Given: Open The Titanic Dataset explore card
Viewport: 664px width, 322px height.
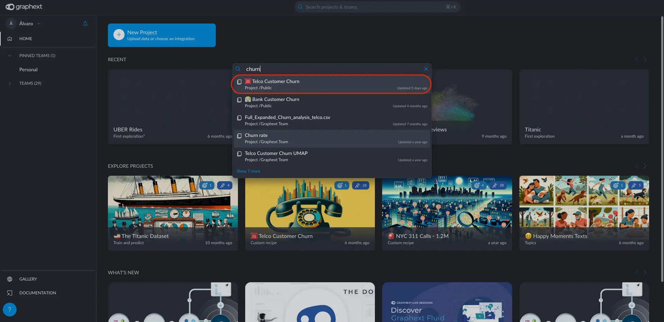Looking at the screenshot, I should (173, 213).
